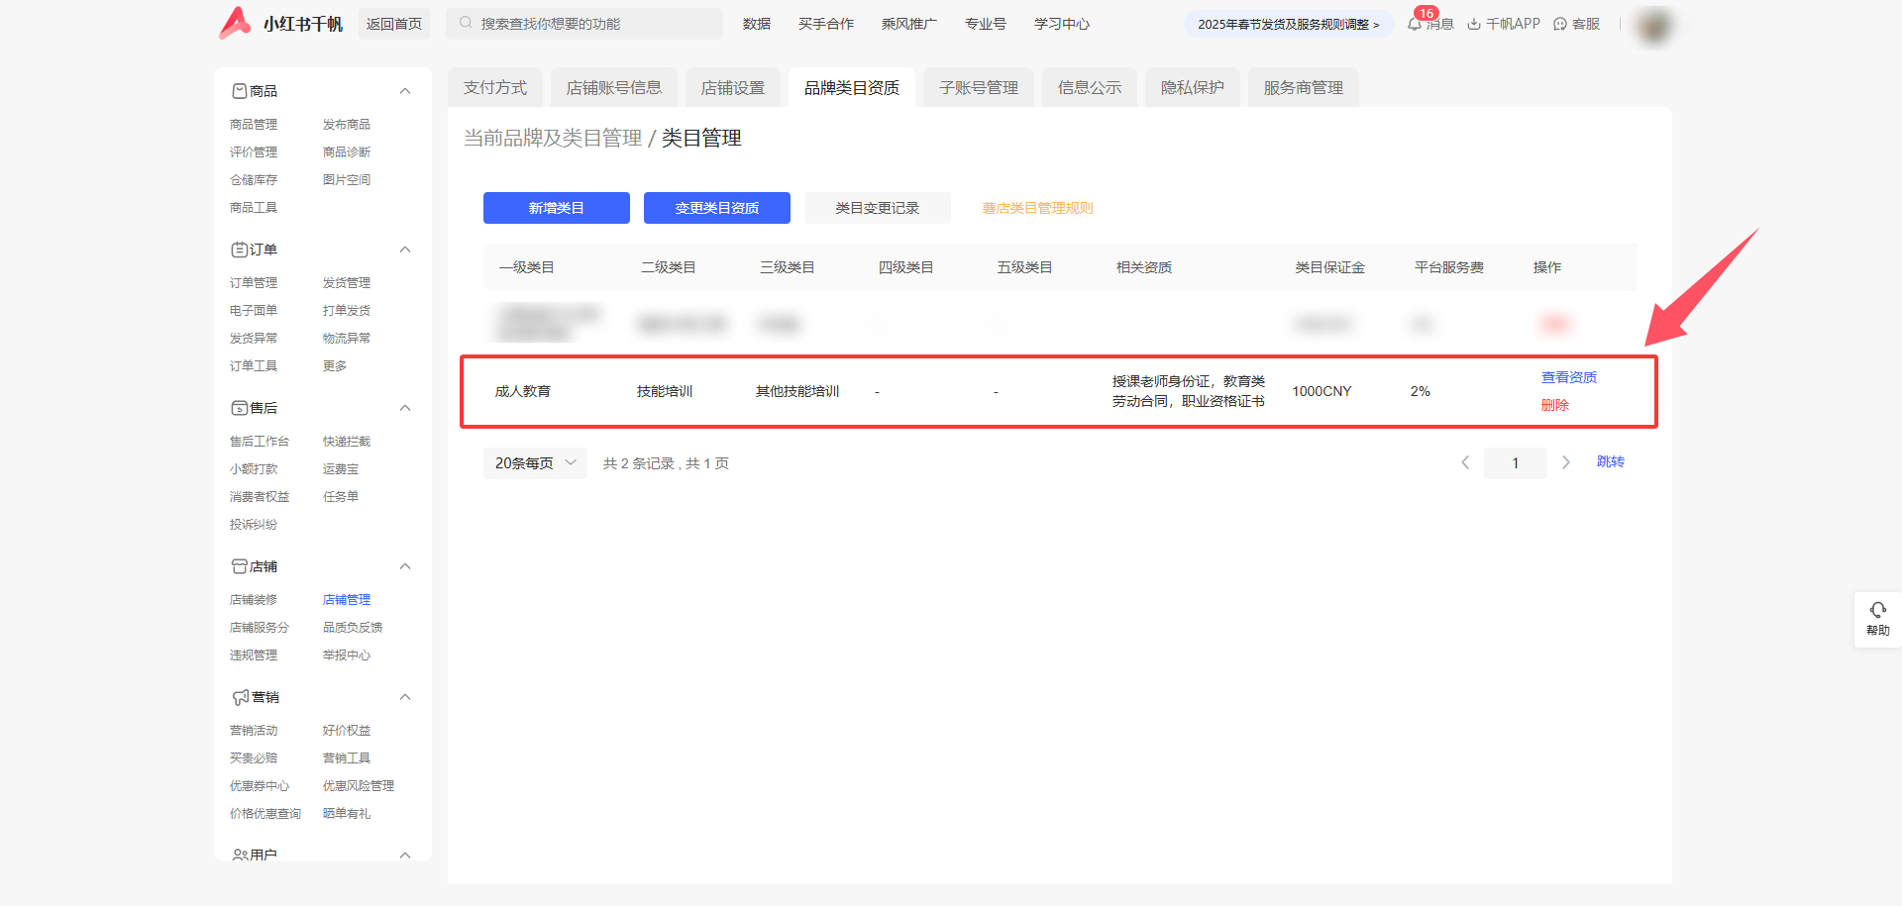Click the 店铺 section icon
Image resolution: width=1902 pixels, height=906 pixels.
coord(240,566)
